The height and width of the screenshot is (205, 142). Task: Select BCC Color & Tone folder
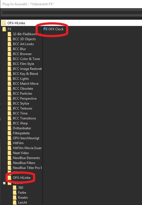point(26,59)
